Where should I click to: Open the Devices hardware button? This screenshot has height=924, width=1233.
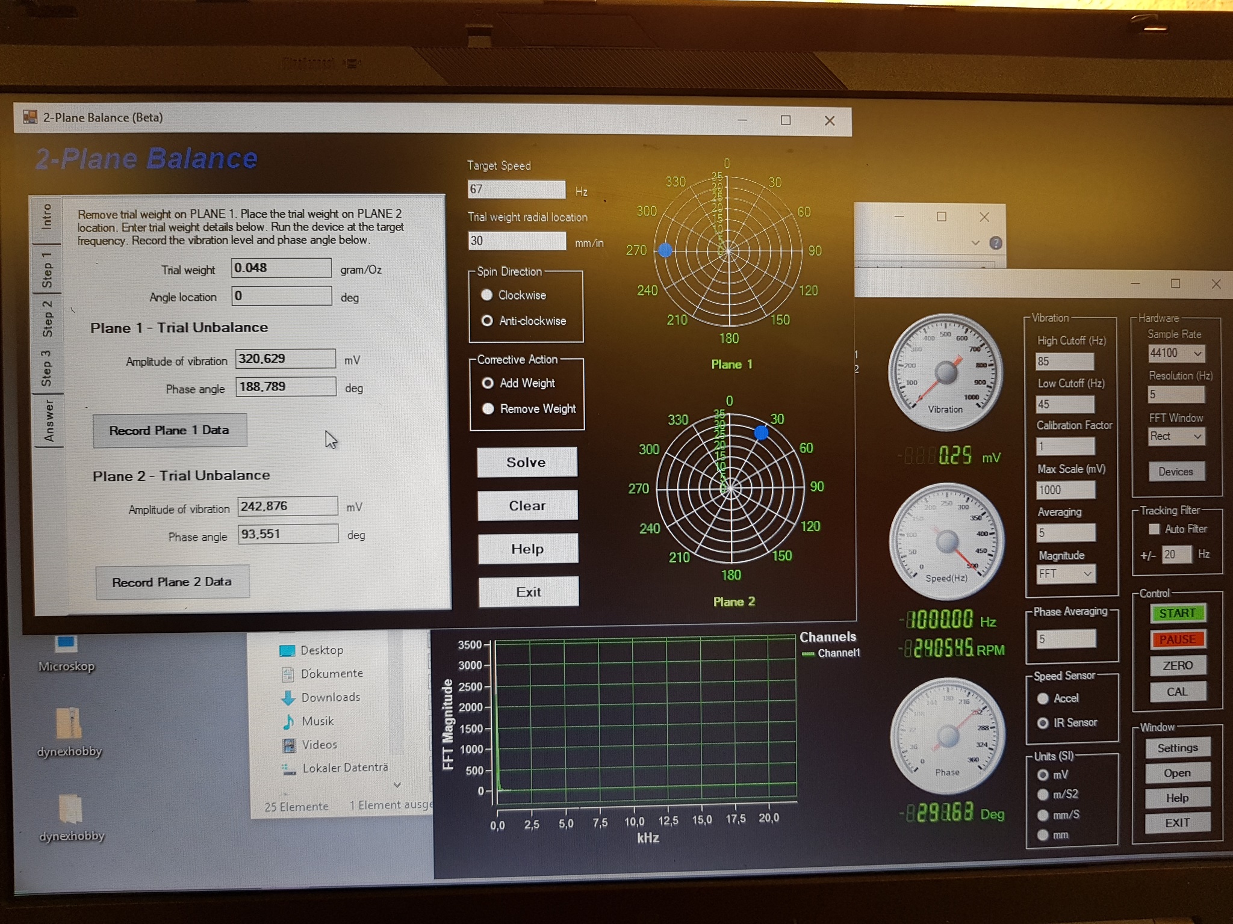[1176, 472]
